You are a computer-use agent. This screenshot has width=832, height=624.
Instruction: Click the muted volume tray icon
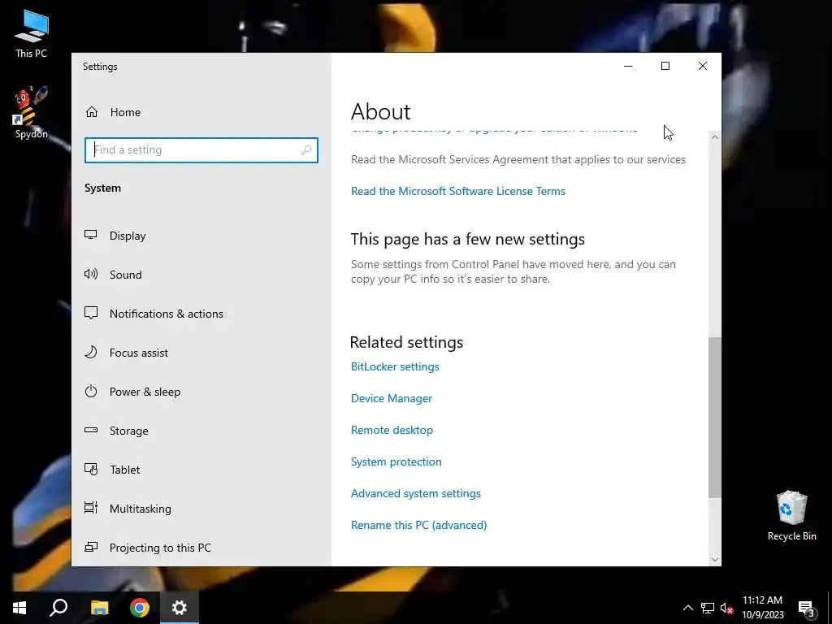[x=726, y=608]
